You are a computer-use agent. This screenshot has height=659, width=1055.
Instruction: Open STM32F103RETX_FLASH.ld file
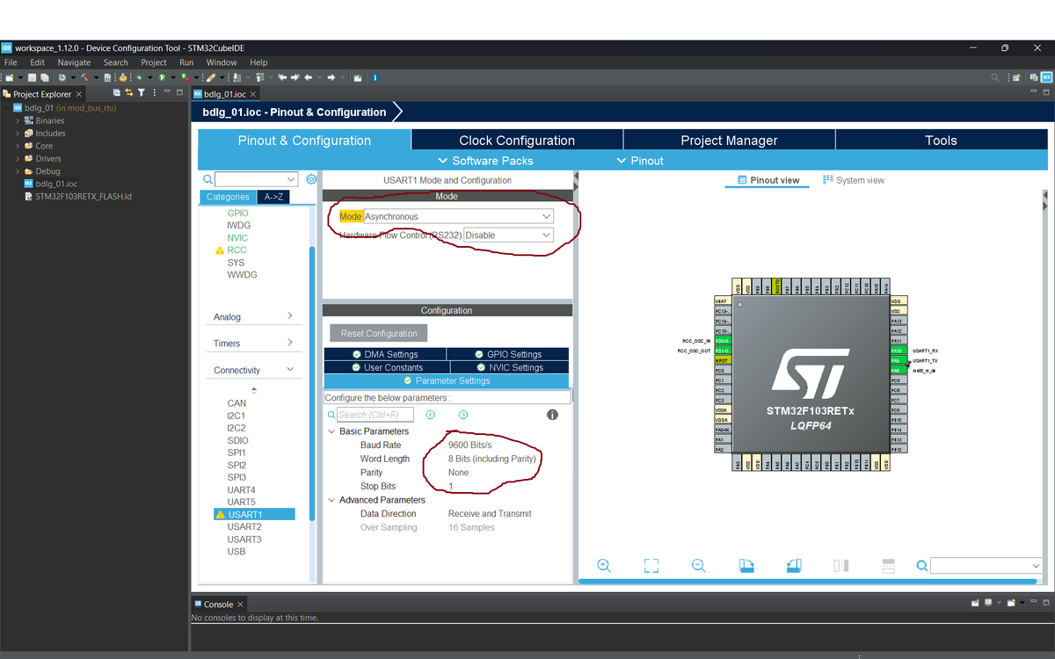[83, 196]
